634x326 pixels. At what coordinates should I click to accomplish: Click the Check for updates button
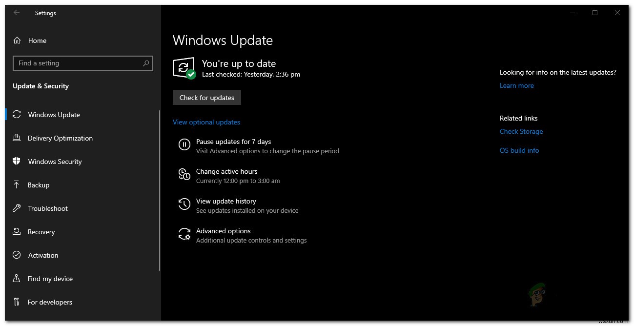[207, 98]
